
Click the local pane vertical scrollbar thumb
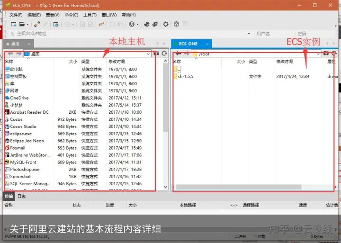tap(165, 98)
